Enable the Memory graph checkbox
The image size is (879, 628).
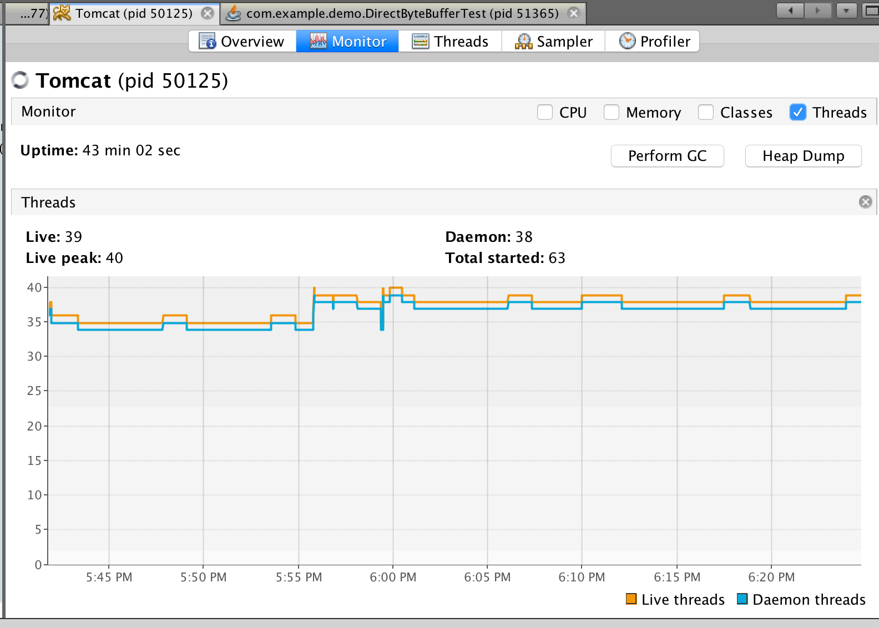point(612,112)
